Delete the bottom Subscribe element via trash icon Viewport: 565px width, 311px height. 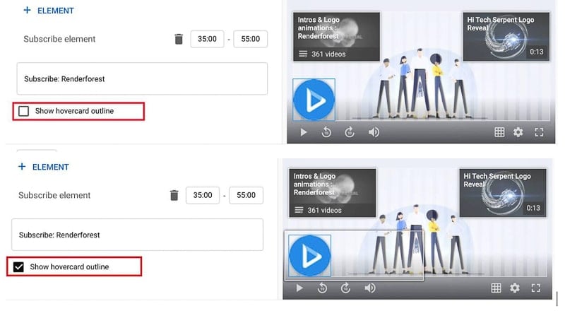click(x=174, y=195)
